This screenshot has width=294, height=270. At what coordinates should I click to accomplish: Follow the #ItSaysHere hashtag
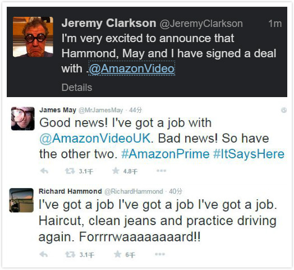tap(249, 154)
